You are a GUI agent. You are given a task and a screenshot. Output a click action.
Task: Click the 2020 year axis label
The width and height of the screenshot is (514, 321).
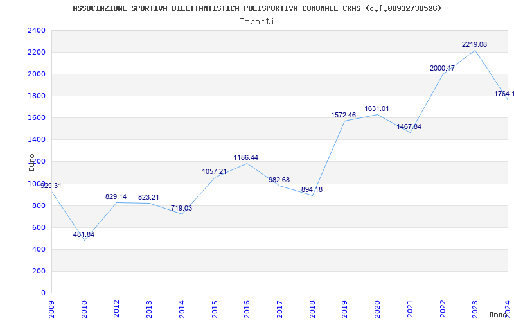(x=378, y=309)
